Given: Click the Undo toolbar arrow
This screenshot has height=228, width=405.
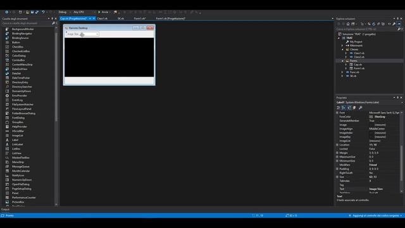Looking at the screenshot, I should point(43,12).
